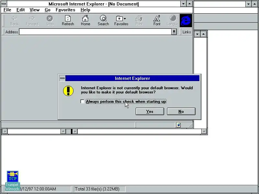Click the Internet Explorer e logo

coord(186,20)
